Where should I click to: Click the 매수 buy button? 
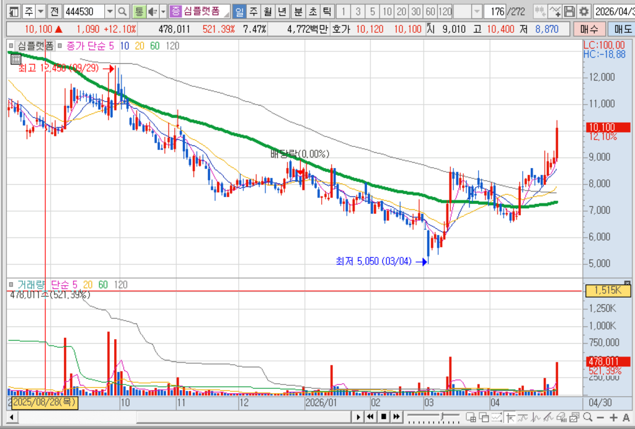[589, 29]
